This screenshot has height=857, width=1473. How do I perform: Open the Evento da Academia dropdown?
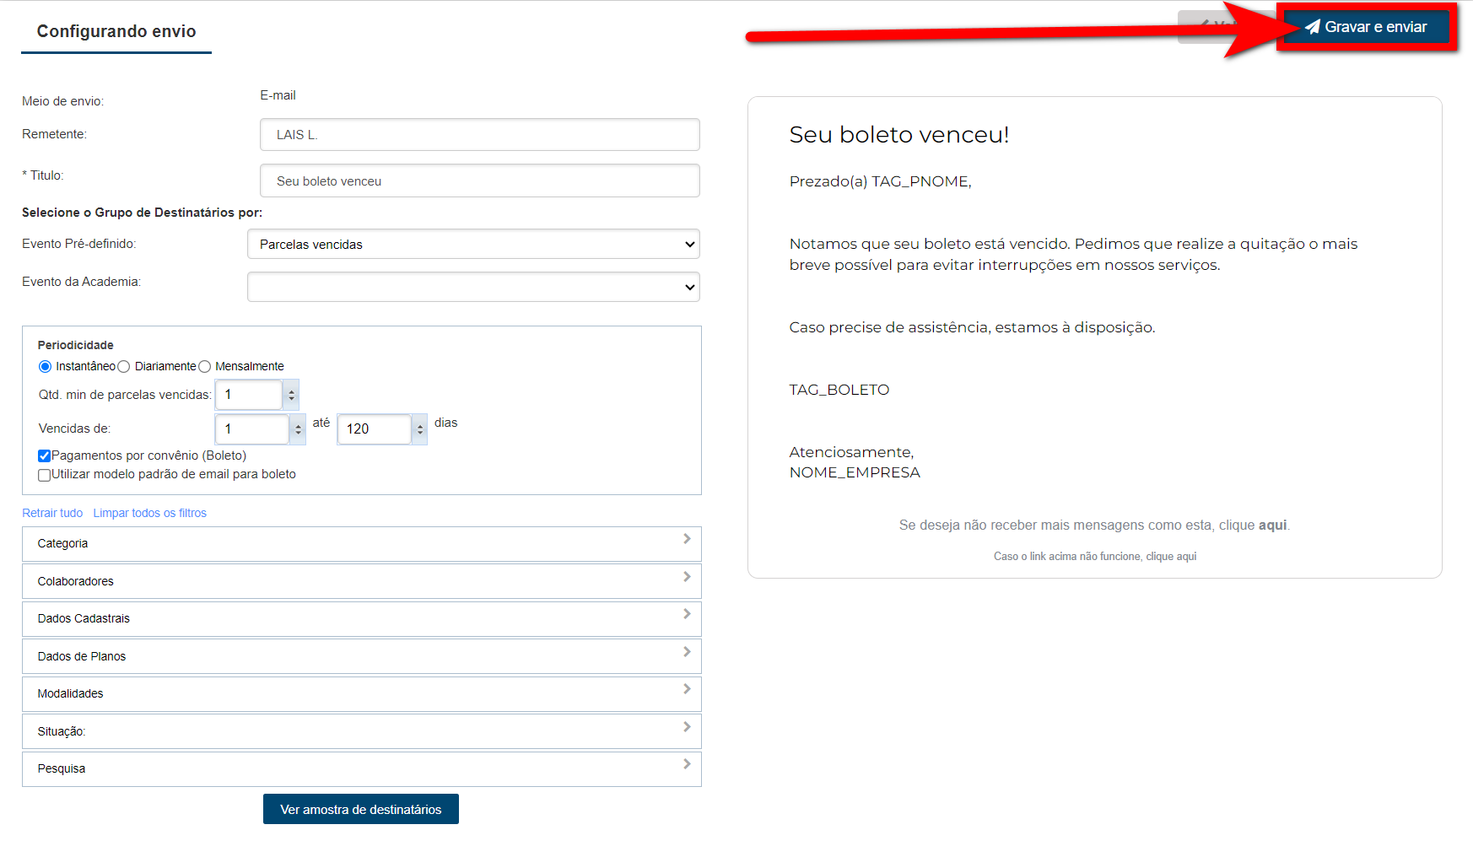coord(473,287)
